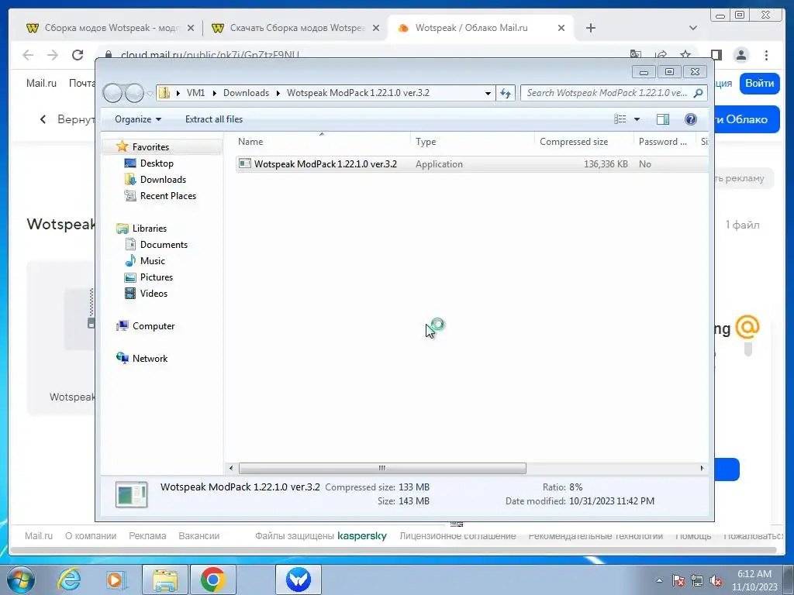The height and width of the screenshot is (595, 794).
Task: Open the view options dropdown arrow
Action: coord(637,119)
